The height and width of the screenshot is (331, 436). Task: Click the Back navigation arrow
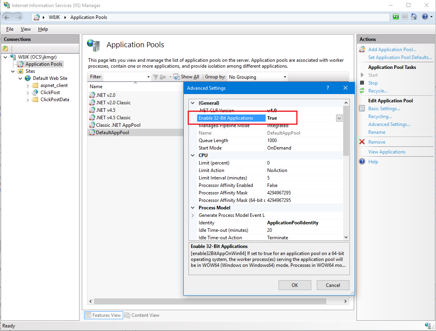[x=7, y=17]
